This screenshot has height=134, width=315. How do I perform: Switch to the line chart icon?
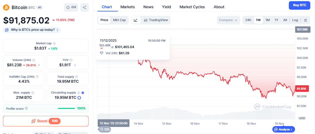pos(136,20)
